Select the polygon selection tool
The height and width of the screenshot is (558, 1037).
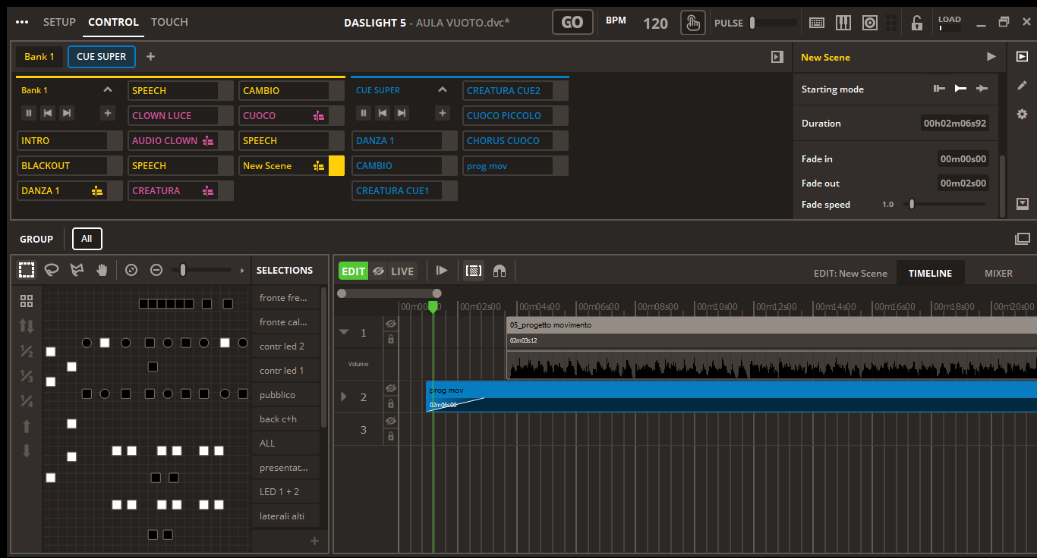click(77, 270)
